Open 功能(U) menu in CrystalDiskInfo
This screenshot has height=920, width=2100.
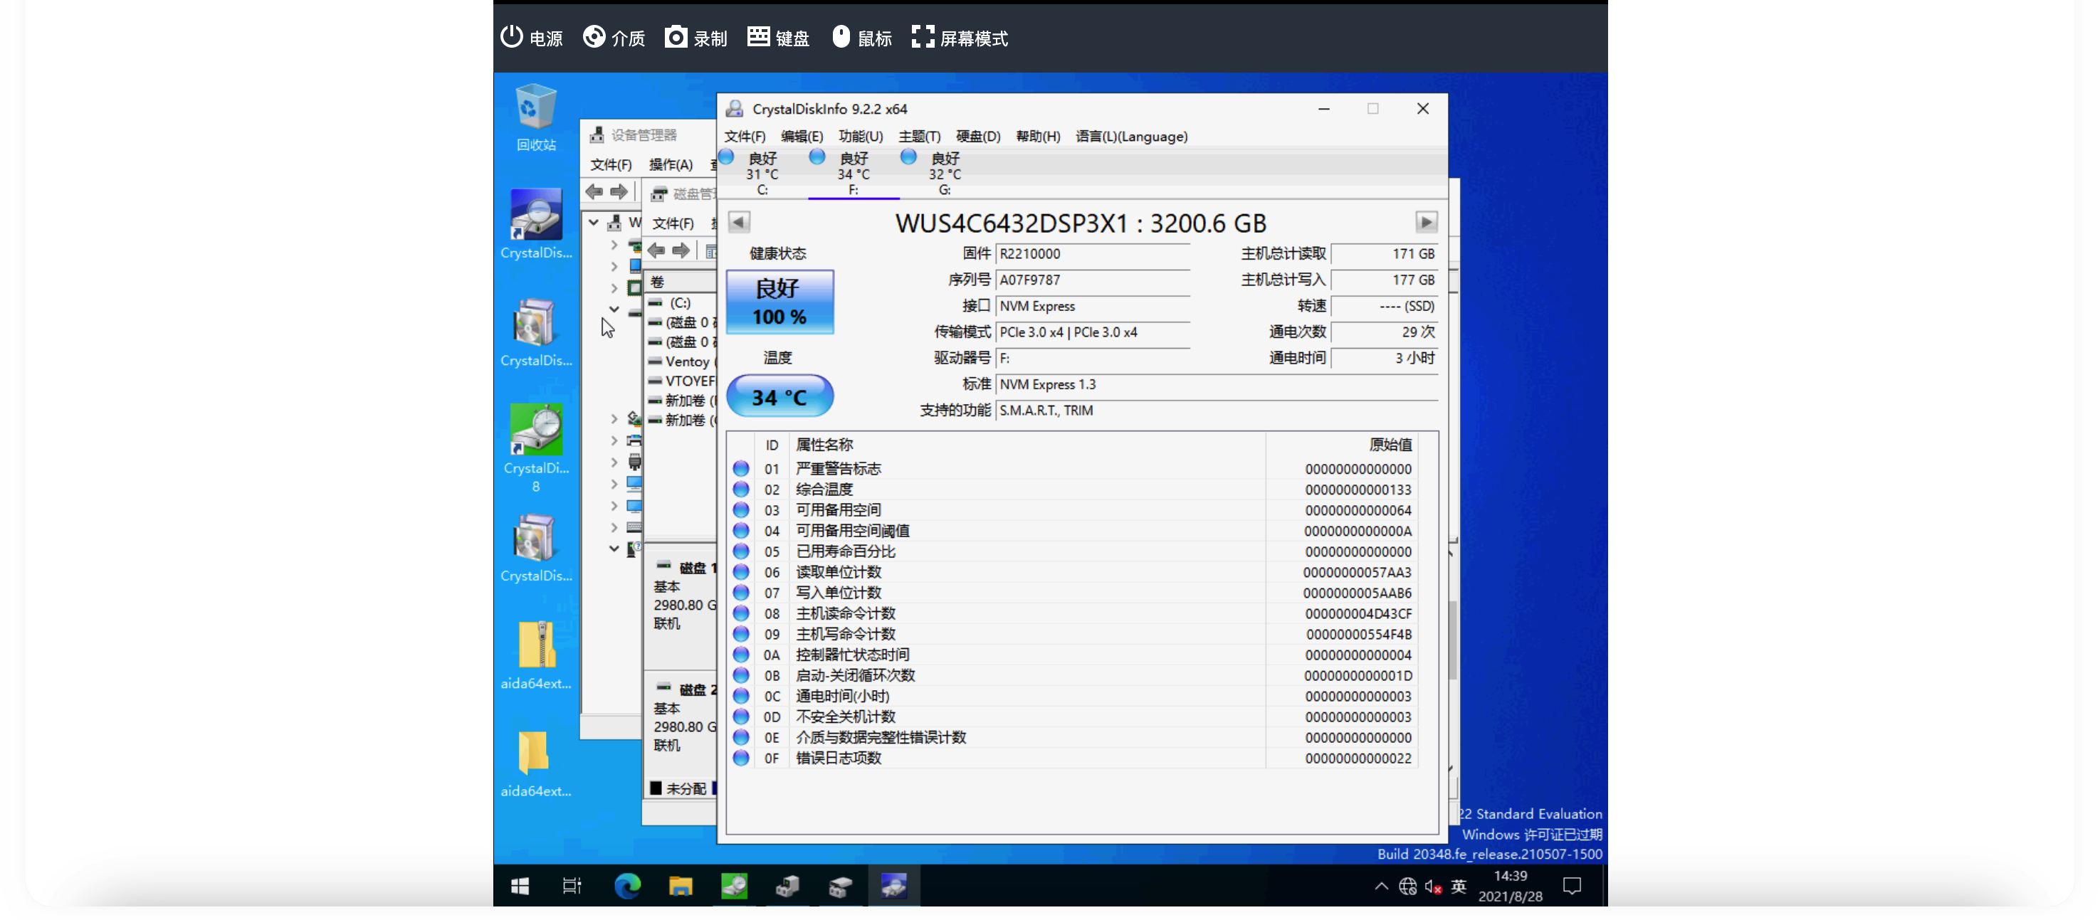tap(860, 136)
